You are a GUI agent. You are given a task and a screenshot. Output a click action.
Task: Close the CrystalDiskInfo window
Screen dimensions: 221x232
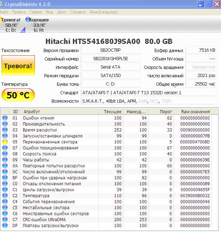(217, 4)
